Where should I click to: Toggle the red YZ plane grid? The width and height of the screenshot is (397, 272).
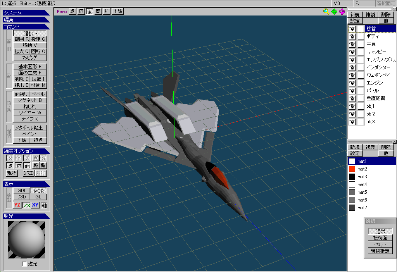pos(17,205)
